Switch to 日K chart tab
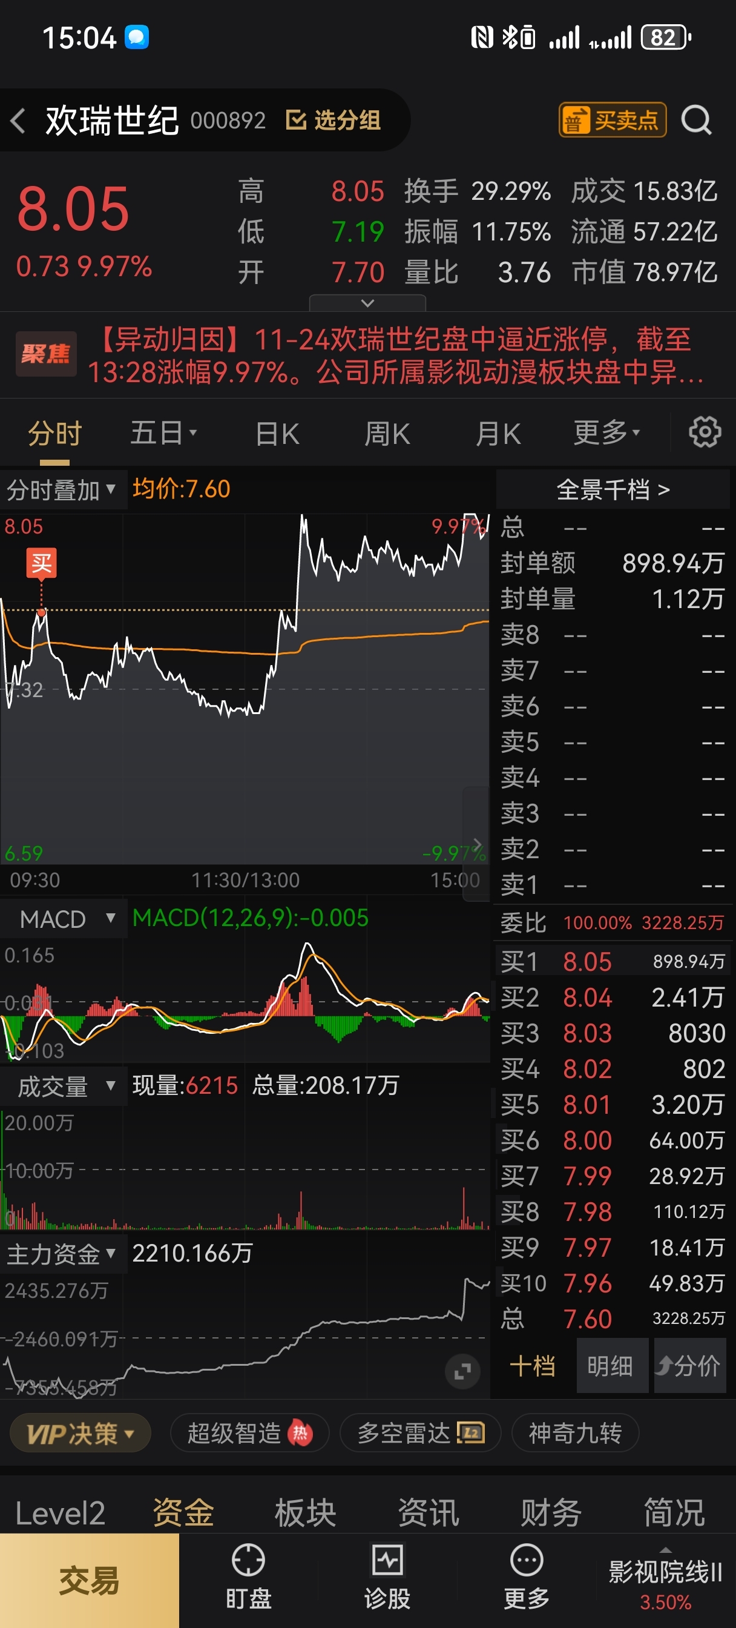 [x=277, y=434]
